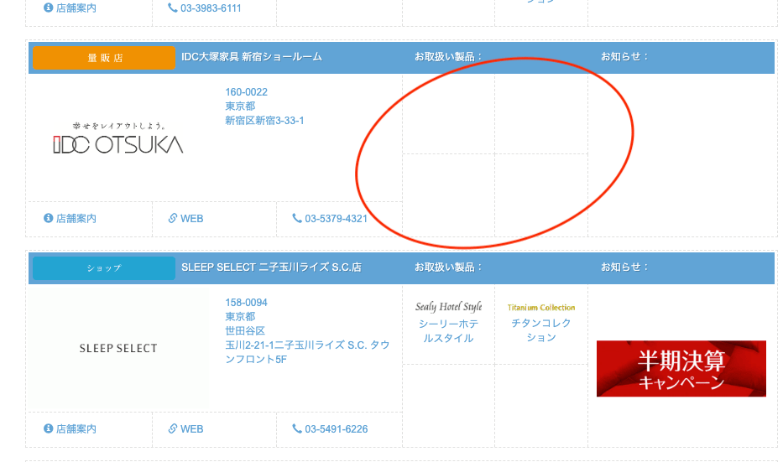Open チタンコレクション product link
Viewport: 783px width, 462px height.
tap(541, 330)
